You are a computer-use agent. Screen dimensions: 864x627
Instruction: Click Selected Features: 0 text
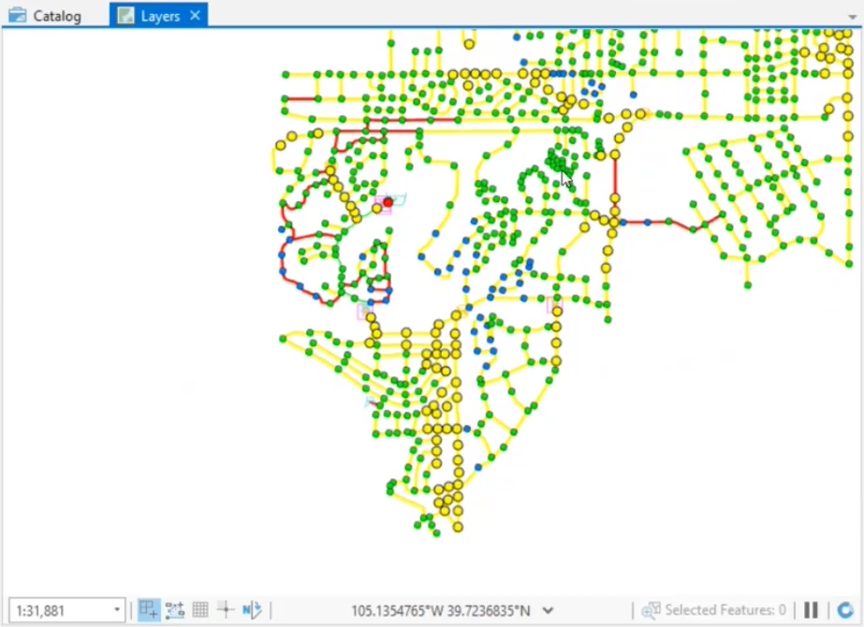click(725, 610)
